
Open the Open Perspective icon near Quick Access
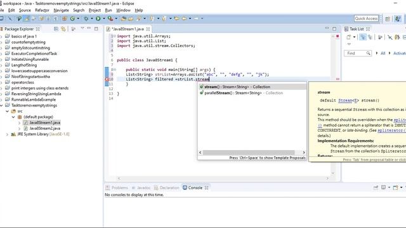[388, 18]
